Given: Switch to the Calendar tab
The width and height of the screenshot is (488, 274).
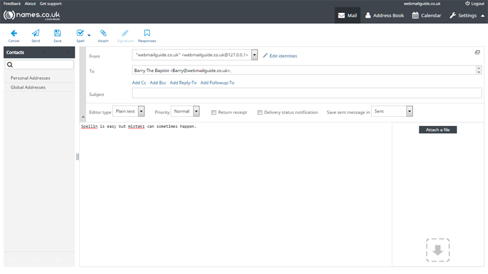Looking at the screenshot, I should 426,15.
